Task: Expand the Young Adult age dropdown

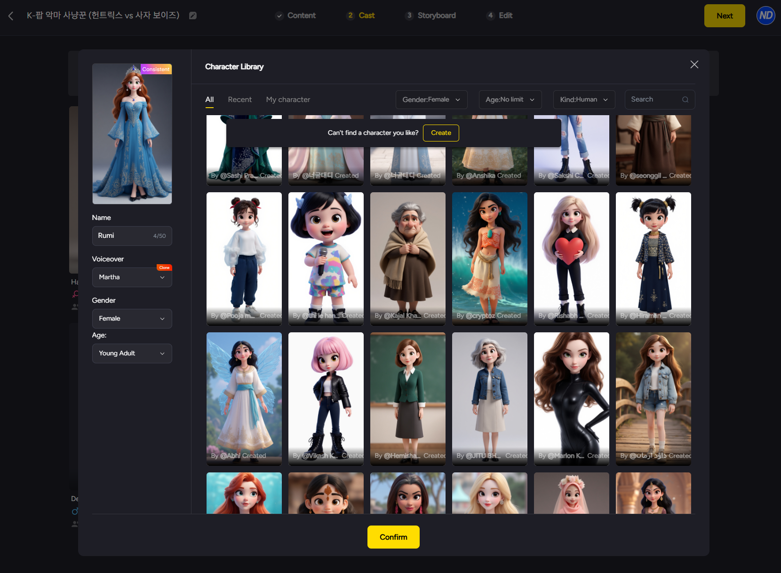Action: (132, 353)
